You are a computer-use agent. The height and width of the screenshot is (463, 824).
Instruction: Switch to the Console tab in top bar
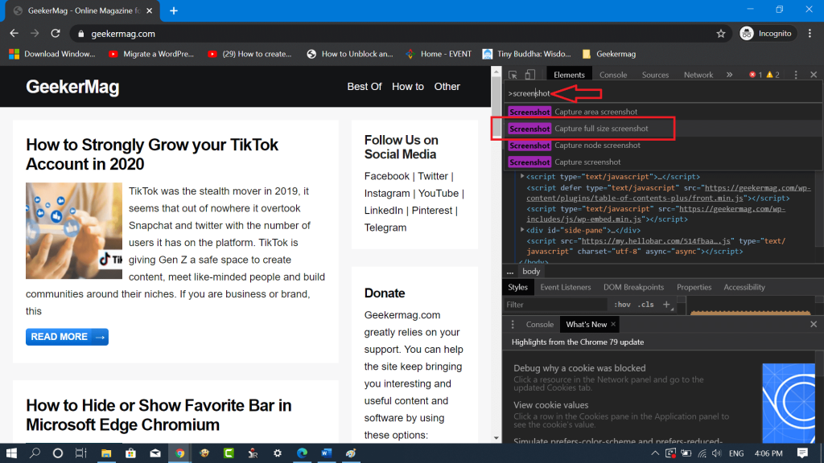(x=613, y=75)
